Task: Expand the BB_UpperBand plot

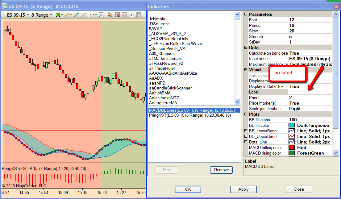Action: coord(246,136)
